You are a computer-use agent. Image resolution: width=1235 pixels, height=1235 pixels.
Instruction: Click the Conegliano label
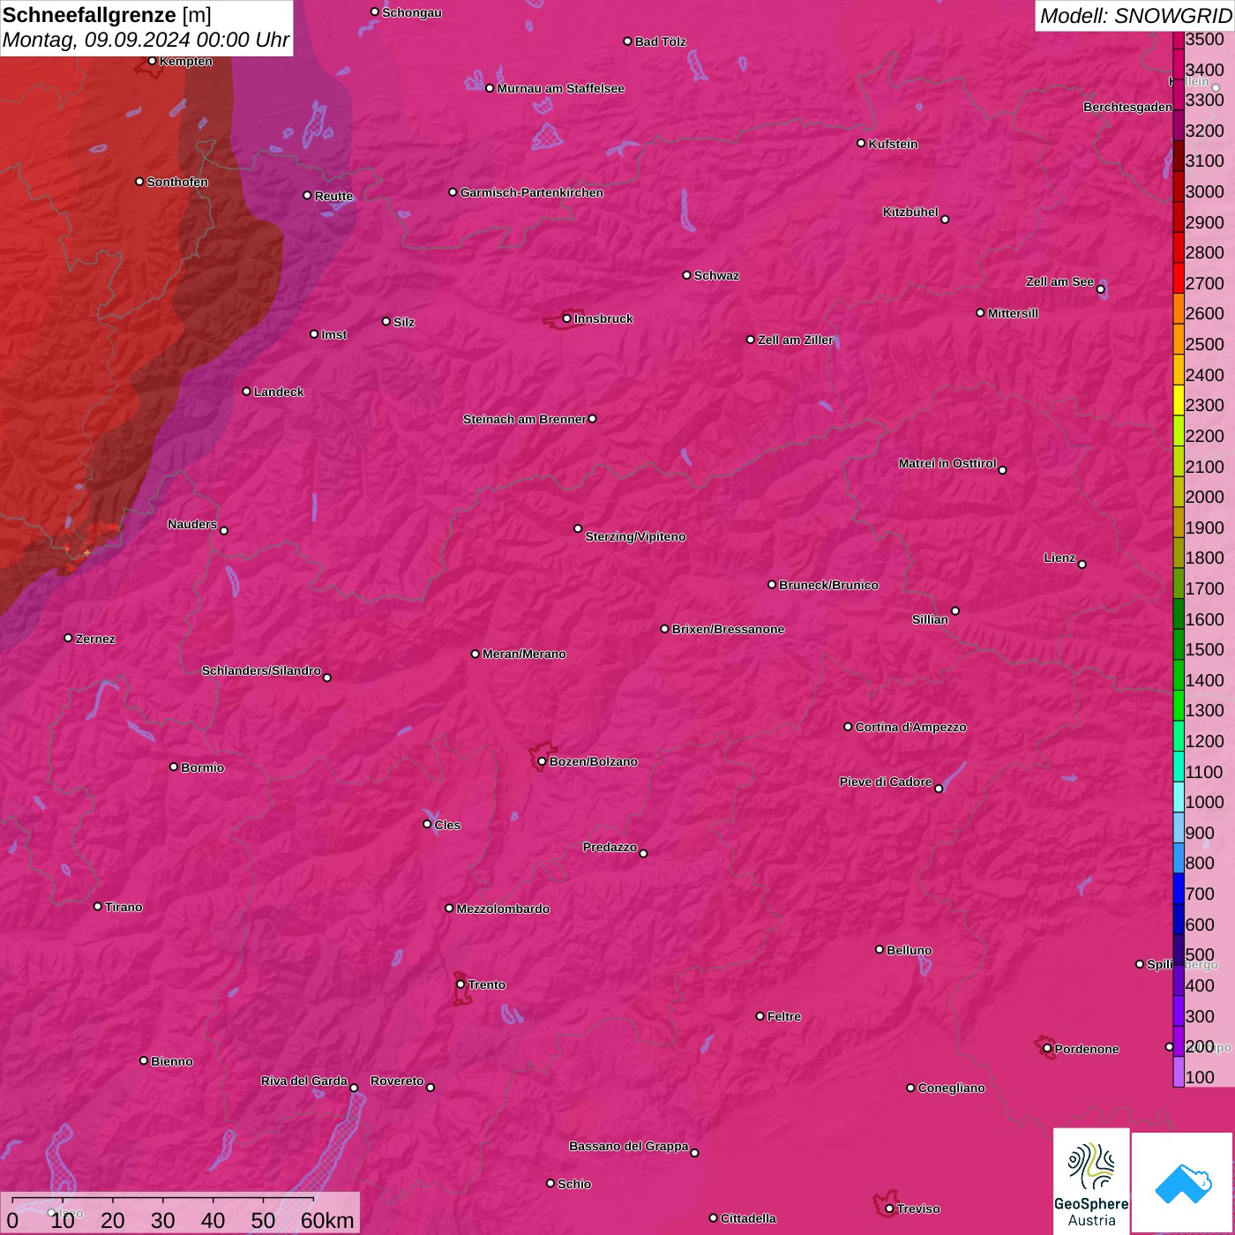click(x=951, y=1088)
